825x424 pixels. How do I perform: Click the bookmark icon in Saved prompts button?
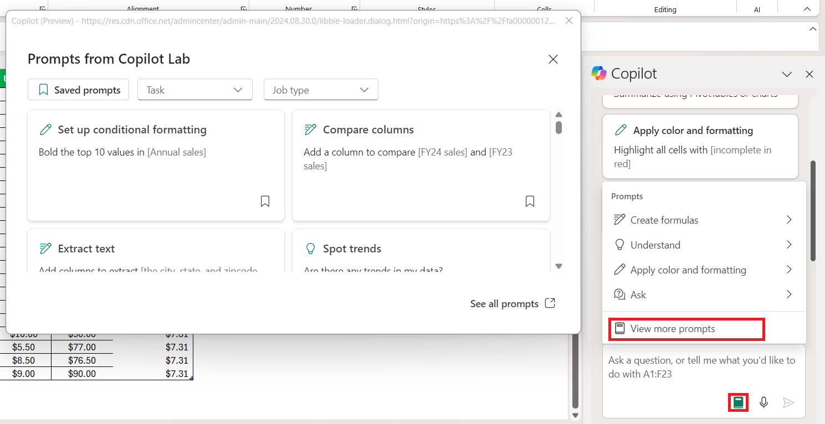(x=44, y=90)
